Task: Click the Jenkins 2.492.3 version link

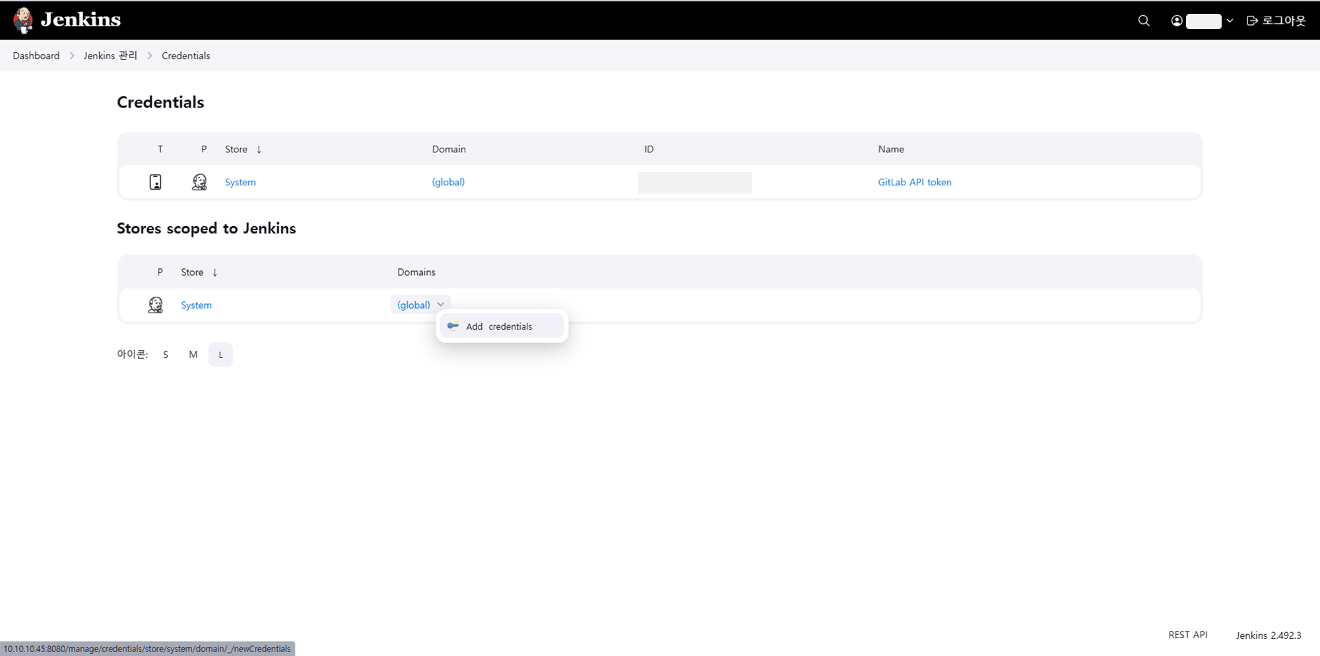Action: pos(1269,636)
